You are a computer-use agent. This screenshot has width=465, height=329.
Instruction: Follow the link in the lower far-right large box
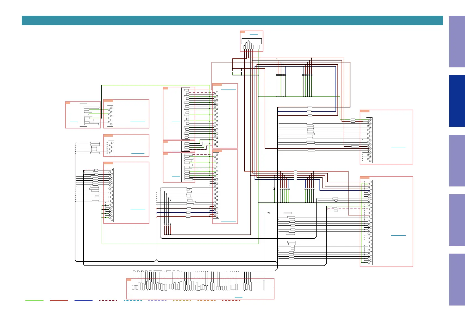coord(398,235)
